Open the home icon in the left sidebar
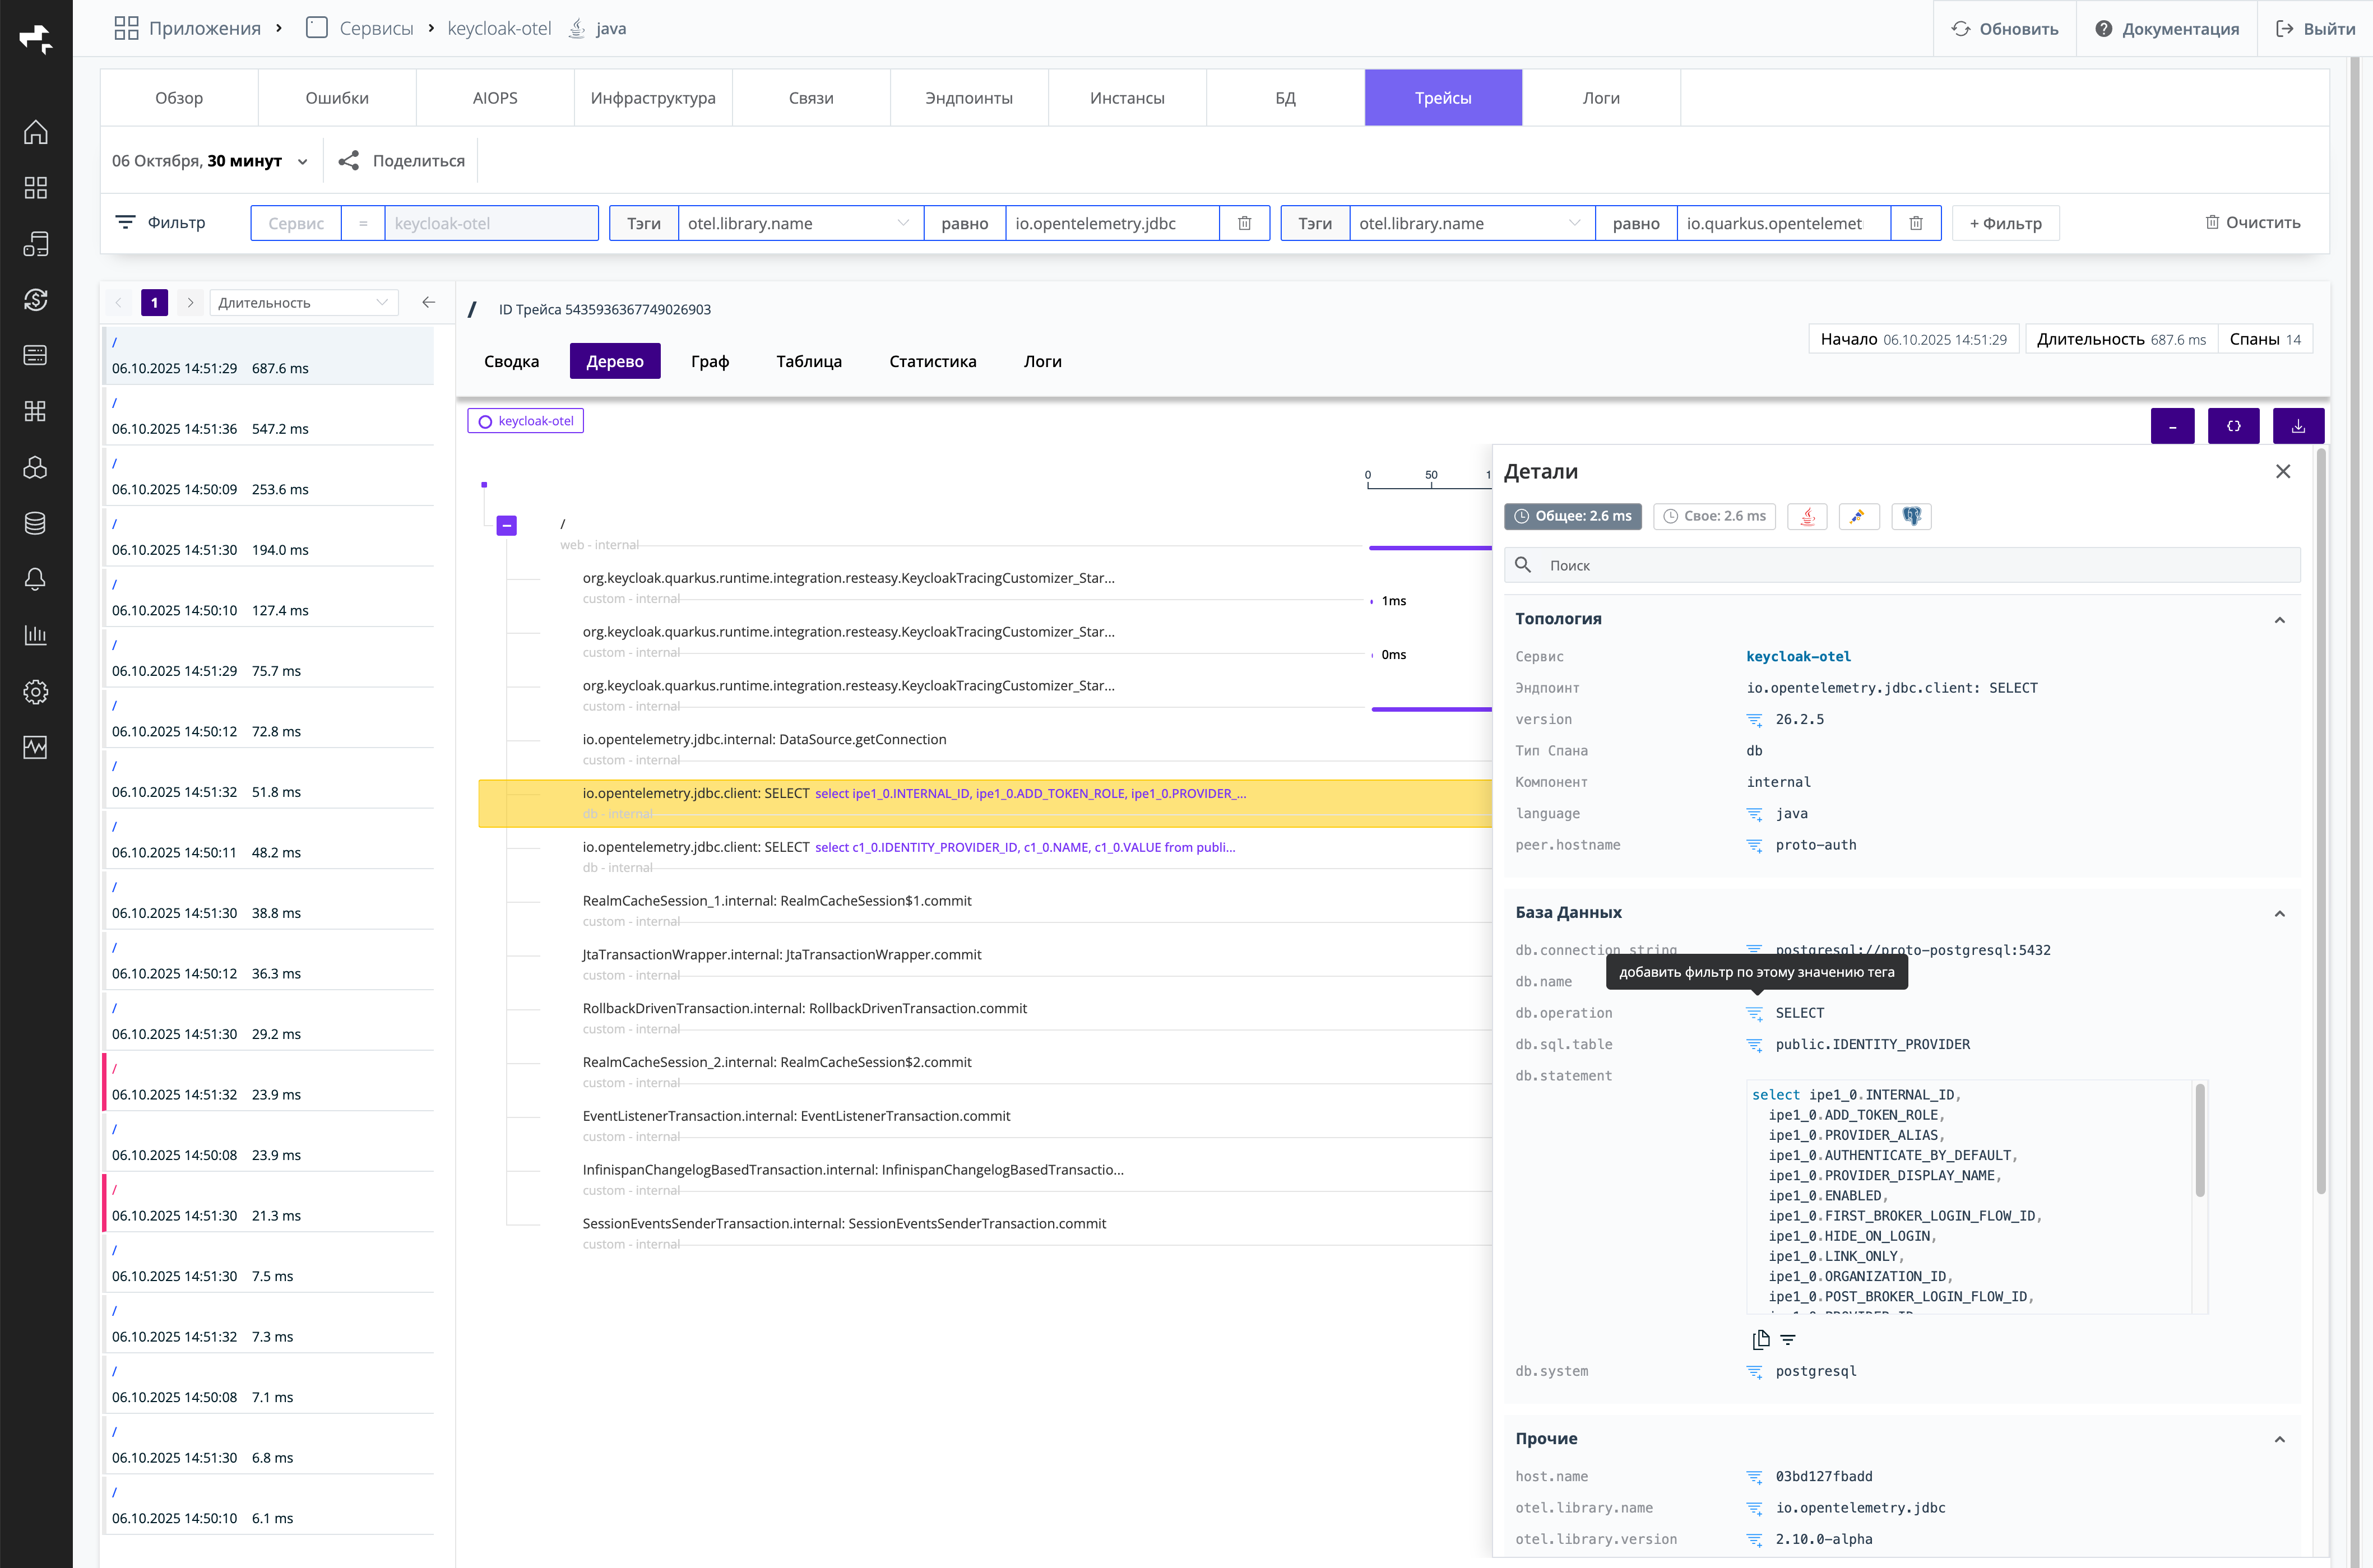The height and width of the screenshot is (1568, 2373). (36, 132)
